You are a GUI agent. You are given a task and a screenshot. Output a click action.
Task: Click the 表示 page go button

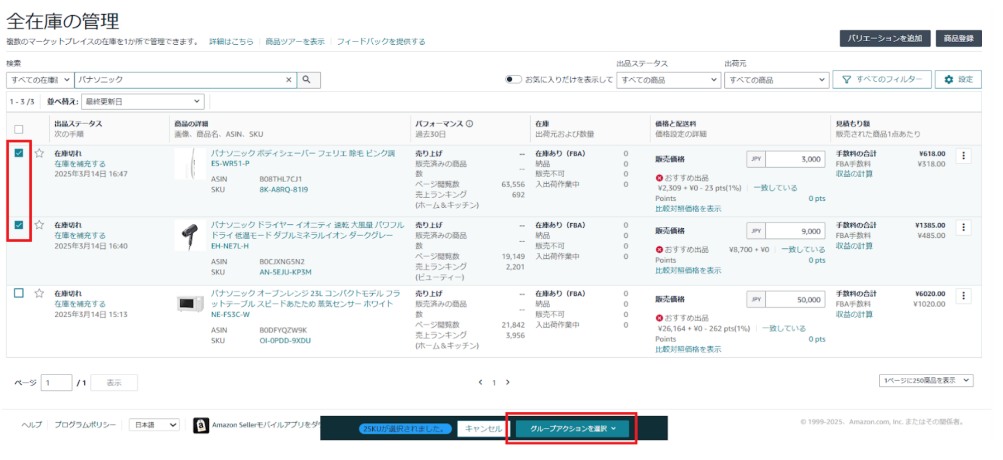(114, 383)
